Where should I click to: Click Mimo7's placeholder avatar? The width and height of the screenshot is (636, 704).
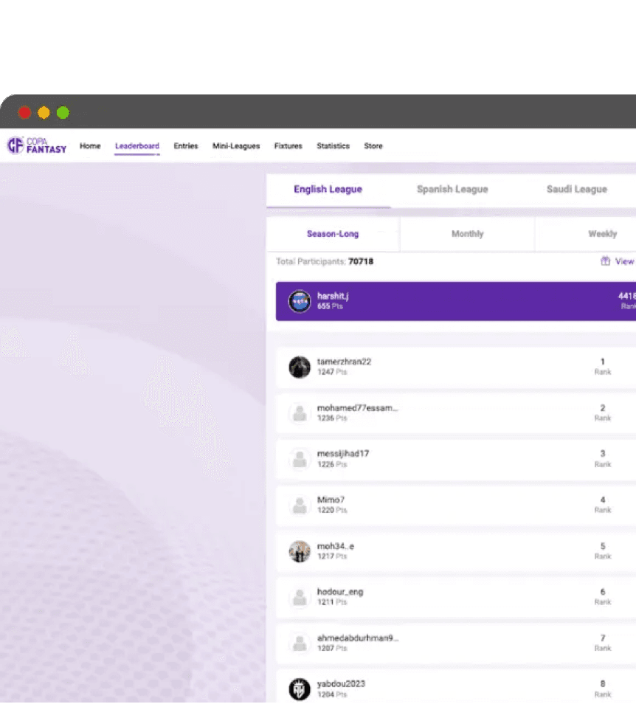(x=300, y=505)
